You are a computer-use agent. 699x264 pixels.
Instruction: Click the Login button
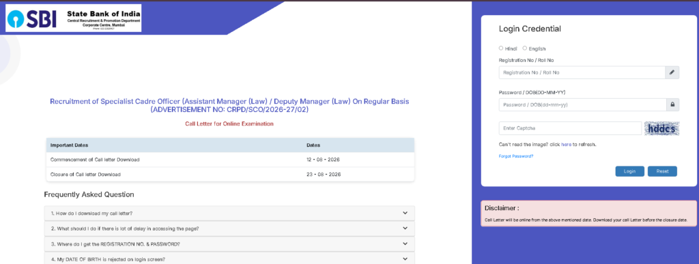pos(629,171)
